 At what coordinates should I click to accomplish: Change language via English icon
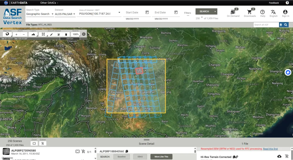click(x=273, y=13)
